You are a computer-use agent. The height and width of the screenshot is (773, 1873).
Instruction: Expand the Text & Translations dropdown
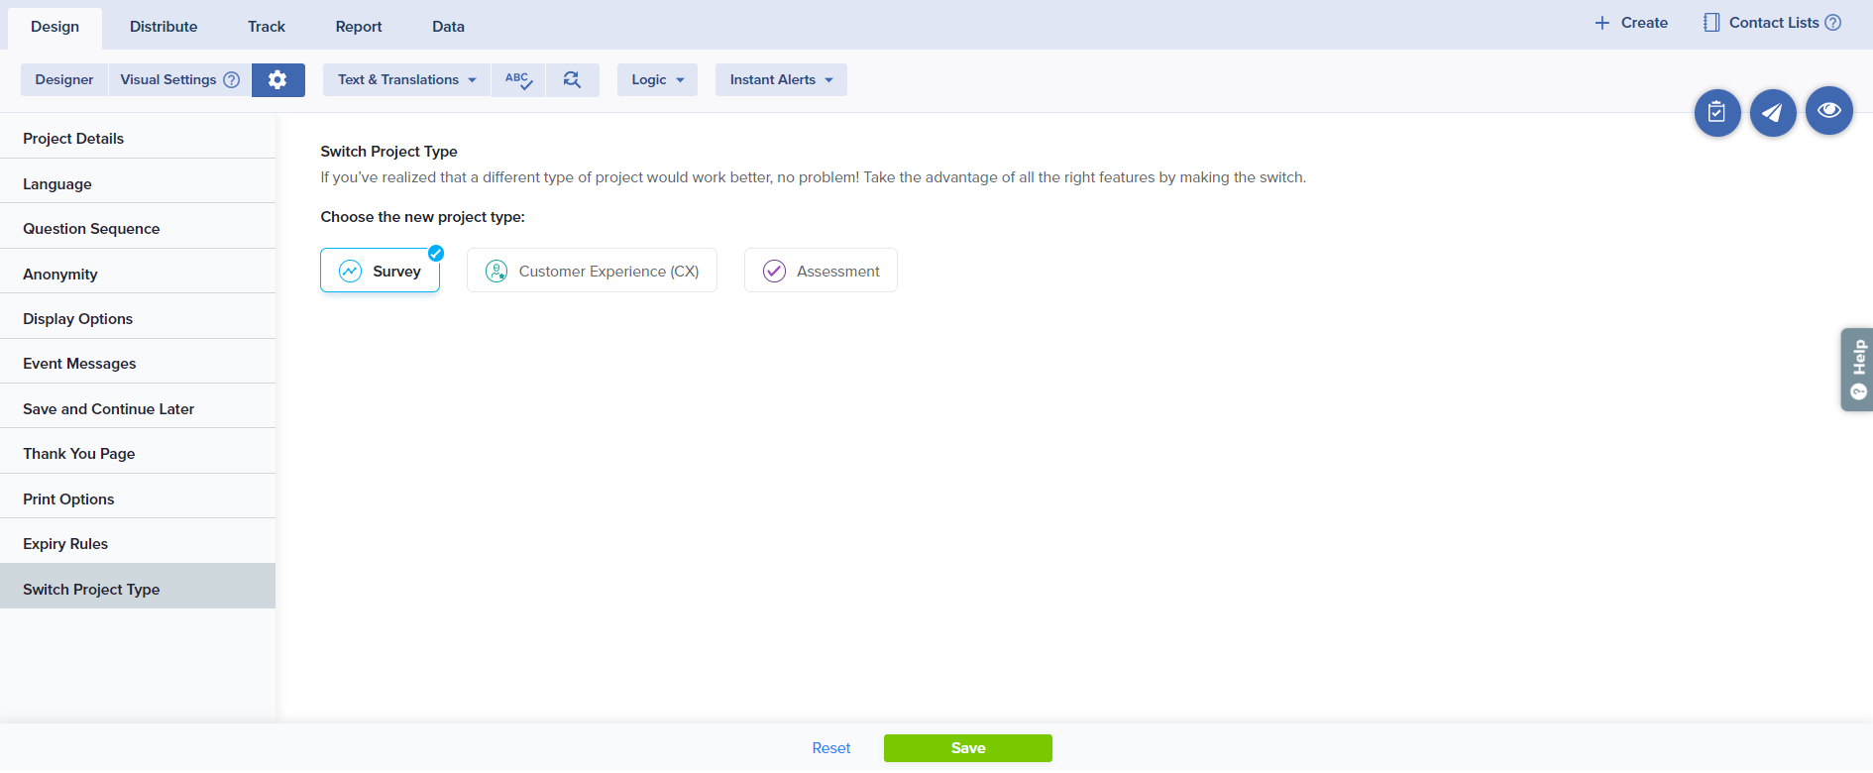(x=406, y=80)
